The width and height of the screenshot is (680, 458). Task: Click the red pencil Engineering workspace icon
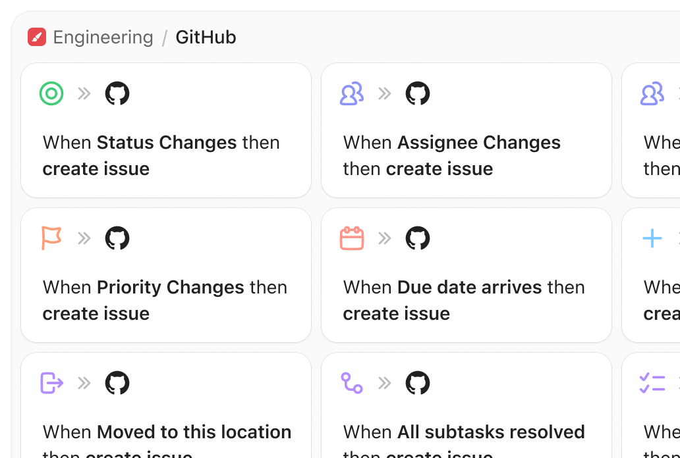point(36,37)
